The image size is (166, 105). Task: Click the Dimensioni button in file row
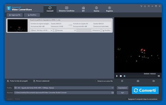pos(96,30)
